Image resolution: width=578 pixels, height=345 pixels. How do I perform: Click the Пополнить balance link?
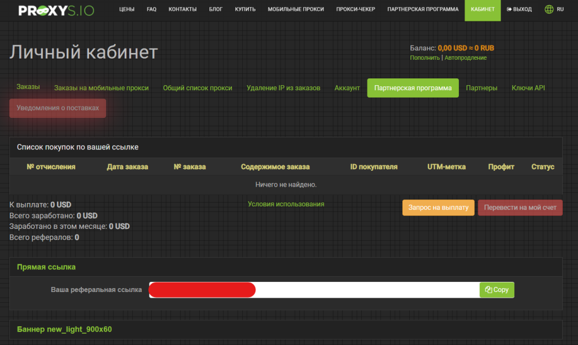[424, 57]
